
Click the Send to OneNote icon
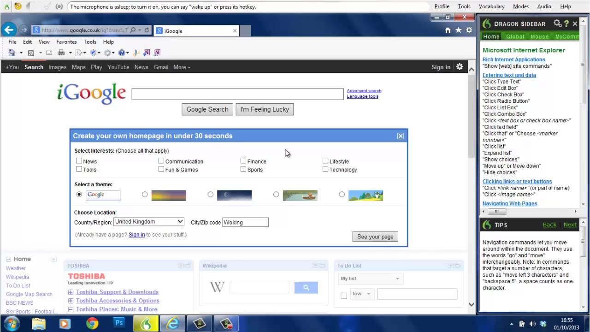146,53
